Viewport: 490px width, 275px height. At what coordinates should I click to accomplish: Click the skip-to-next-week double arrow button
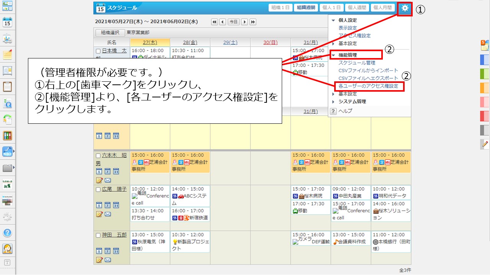[x=253, y=22]
